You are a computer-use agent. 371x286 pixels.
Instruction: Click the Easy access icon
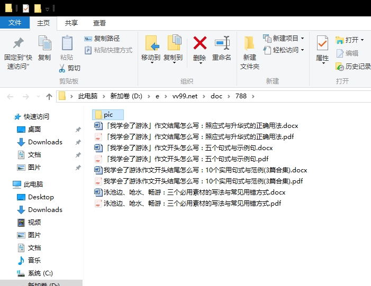[267, 50]
